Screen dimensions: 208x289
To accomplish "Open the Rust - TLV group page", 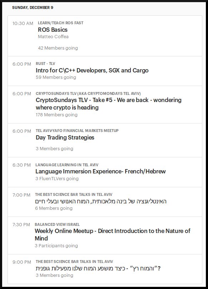I will [x=45, y=64].
